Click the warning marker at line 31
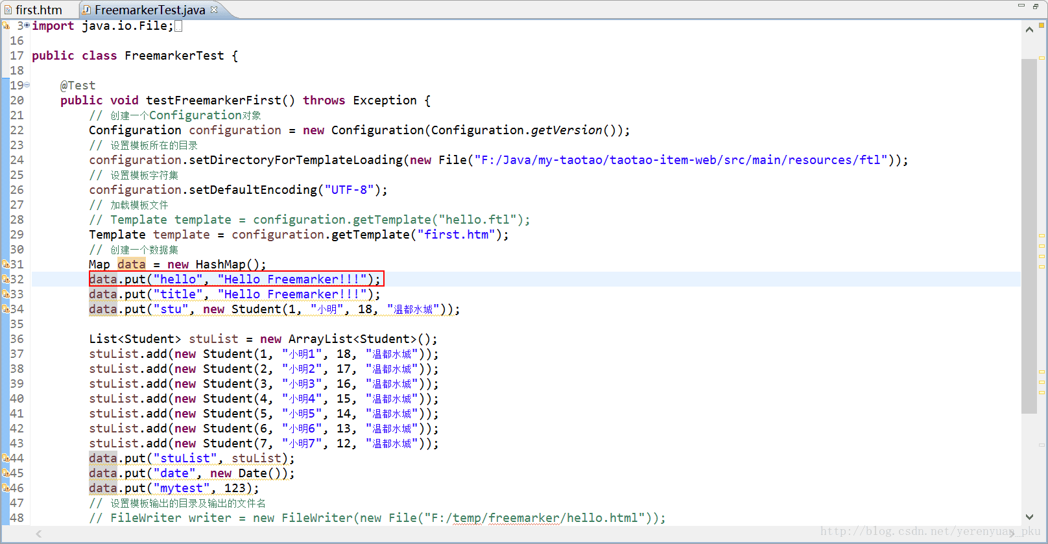 point(5,265)
